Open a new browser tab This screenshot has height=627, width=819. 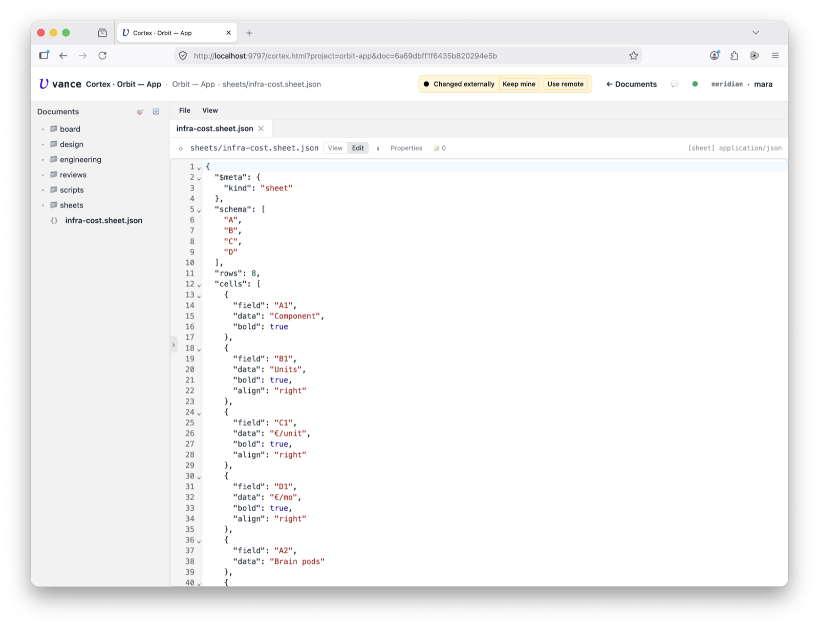249,33
